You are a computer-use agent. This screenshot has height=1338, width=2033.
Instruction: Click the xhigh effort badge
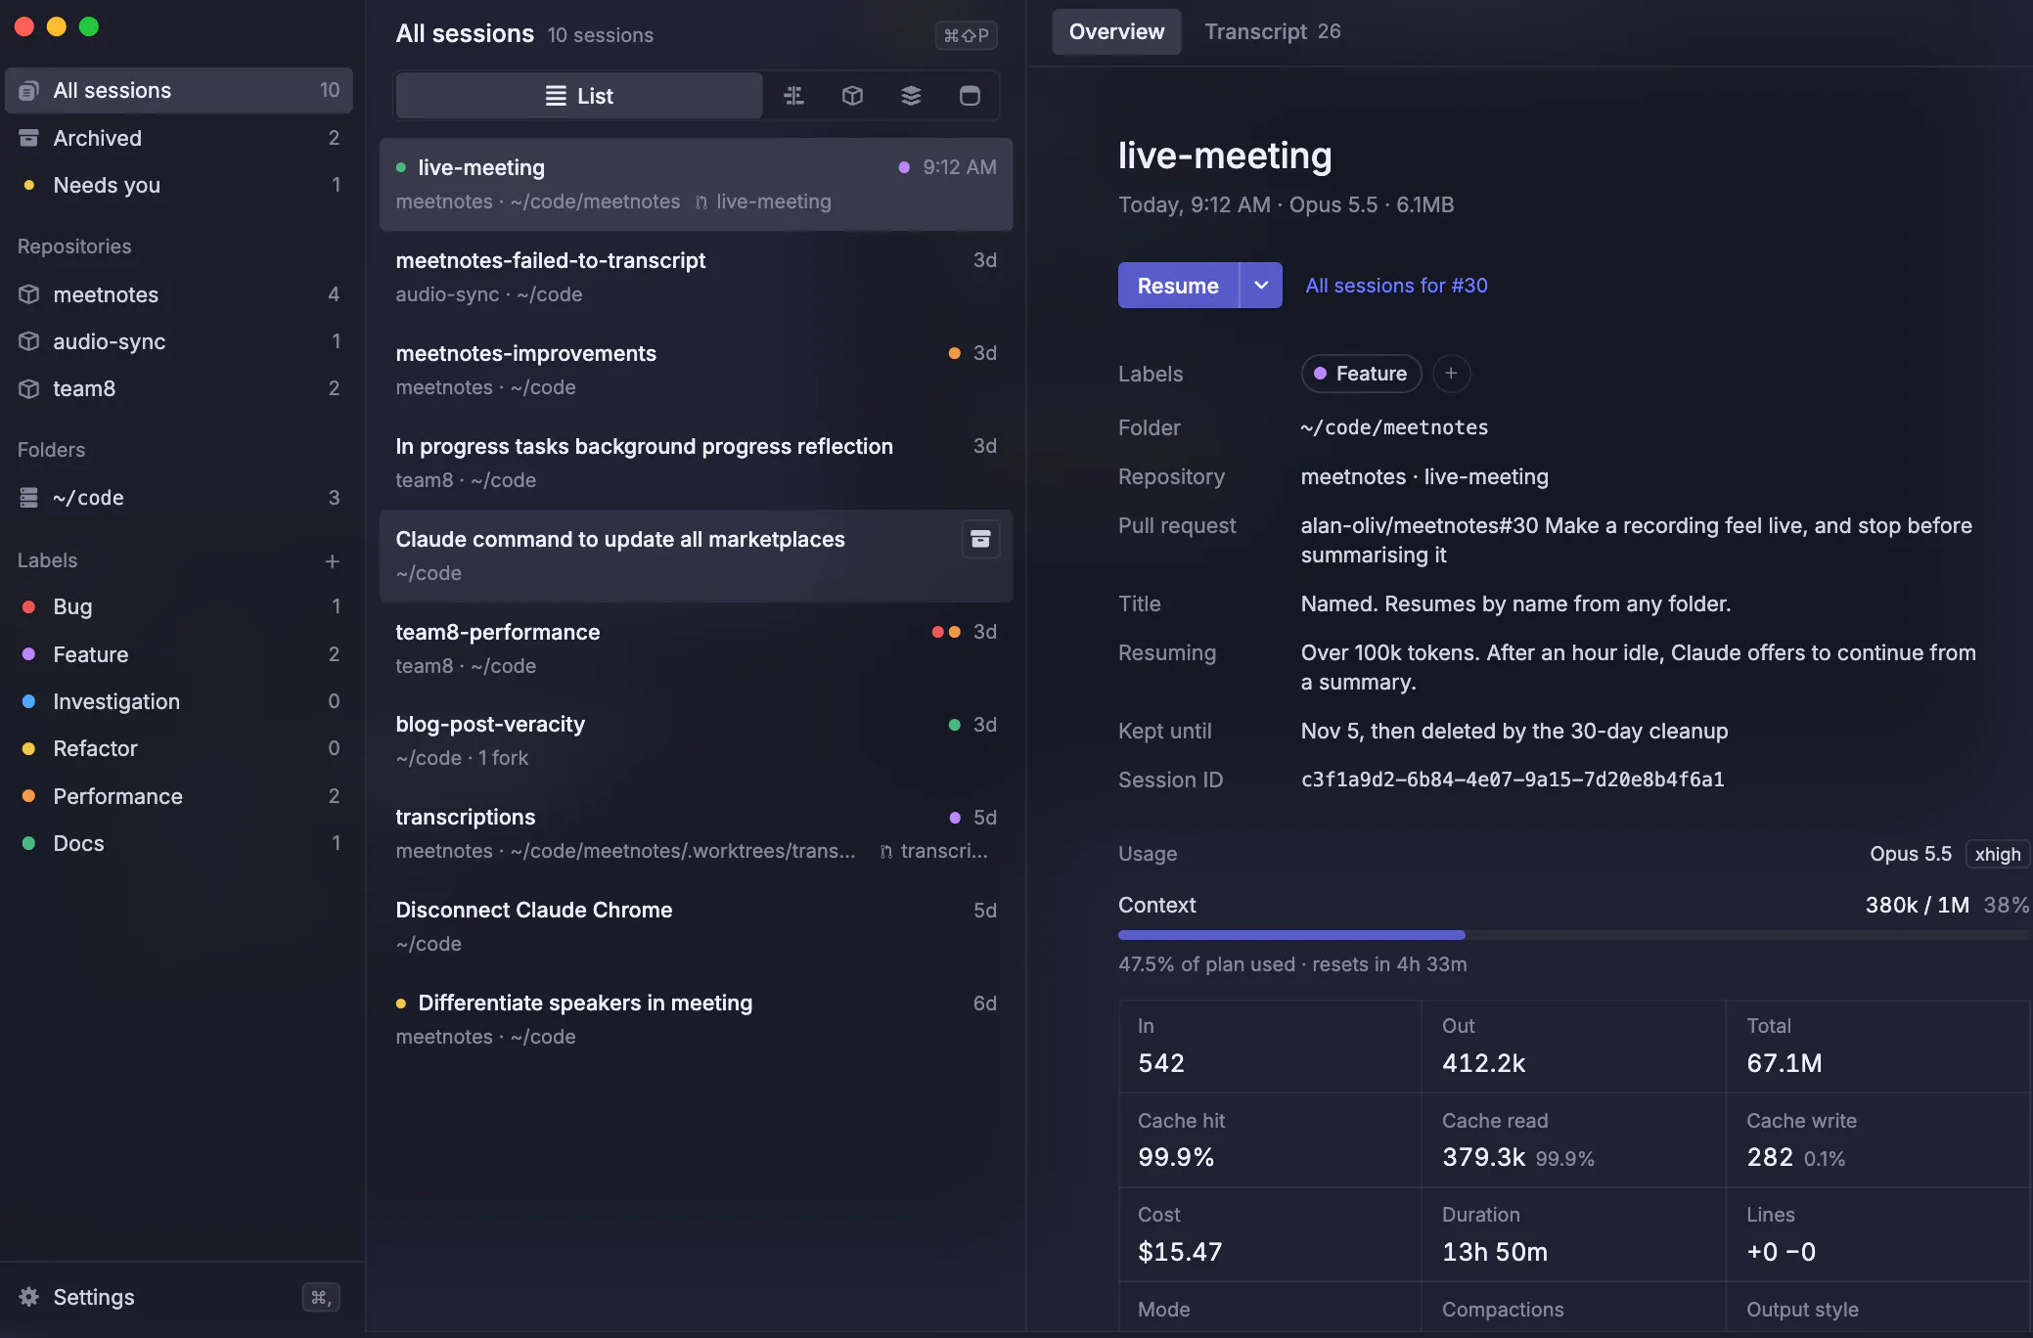(x=1997, y=854)
